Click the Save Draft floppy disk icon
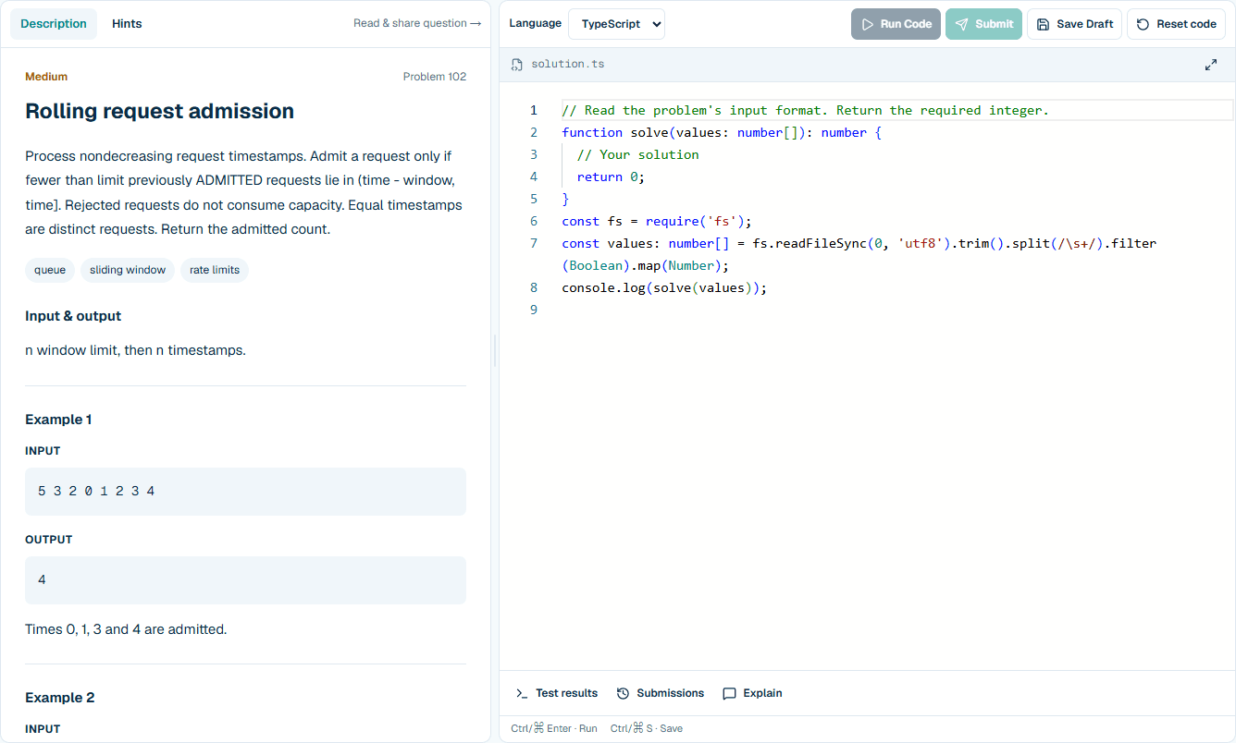 (1044, 24)
